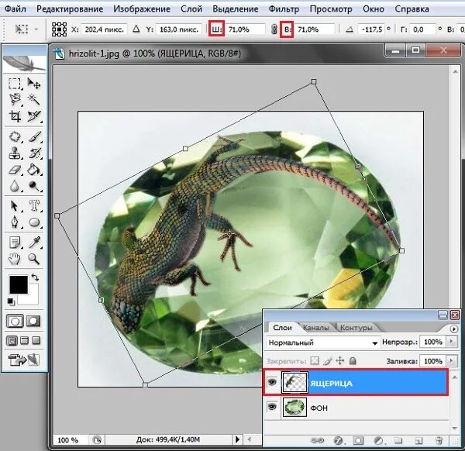465x451 pixels.
Task: Lock layer position icon
Action: tap(340, 360)
